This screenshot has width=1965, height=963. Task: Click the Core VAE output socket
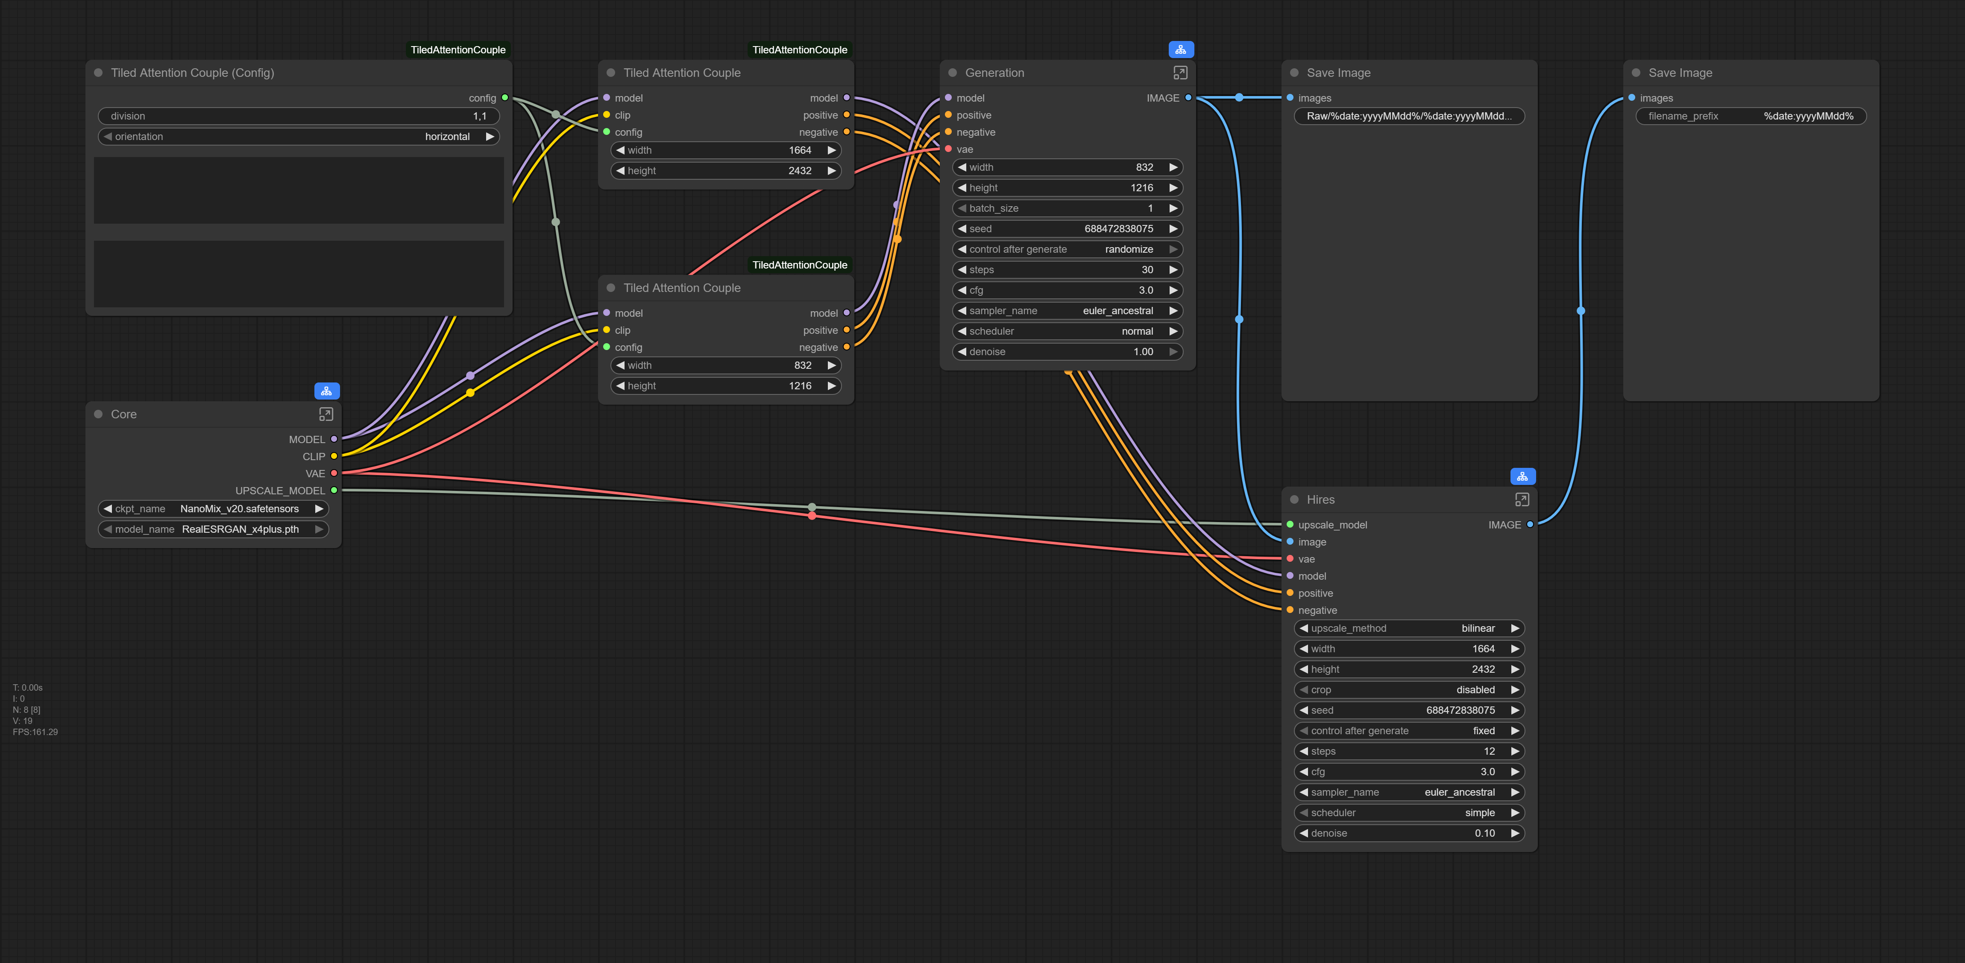click(334, 473)
